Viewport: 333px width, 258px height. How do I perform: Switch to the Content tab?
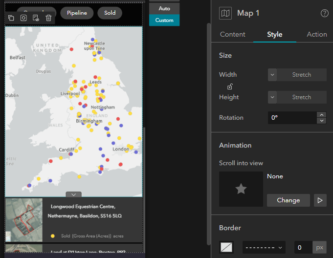(233, 34)
